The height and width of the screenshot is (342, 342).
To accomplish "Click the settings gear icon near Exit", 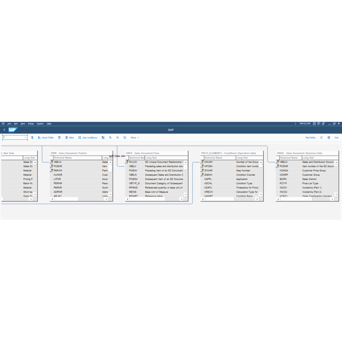I will (x=329, y=138).
